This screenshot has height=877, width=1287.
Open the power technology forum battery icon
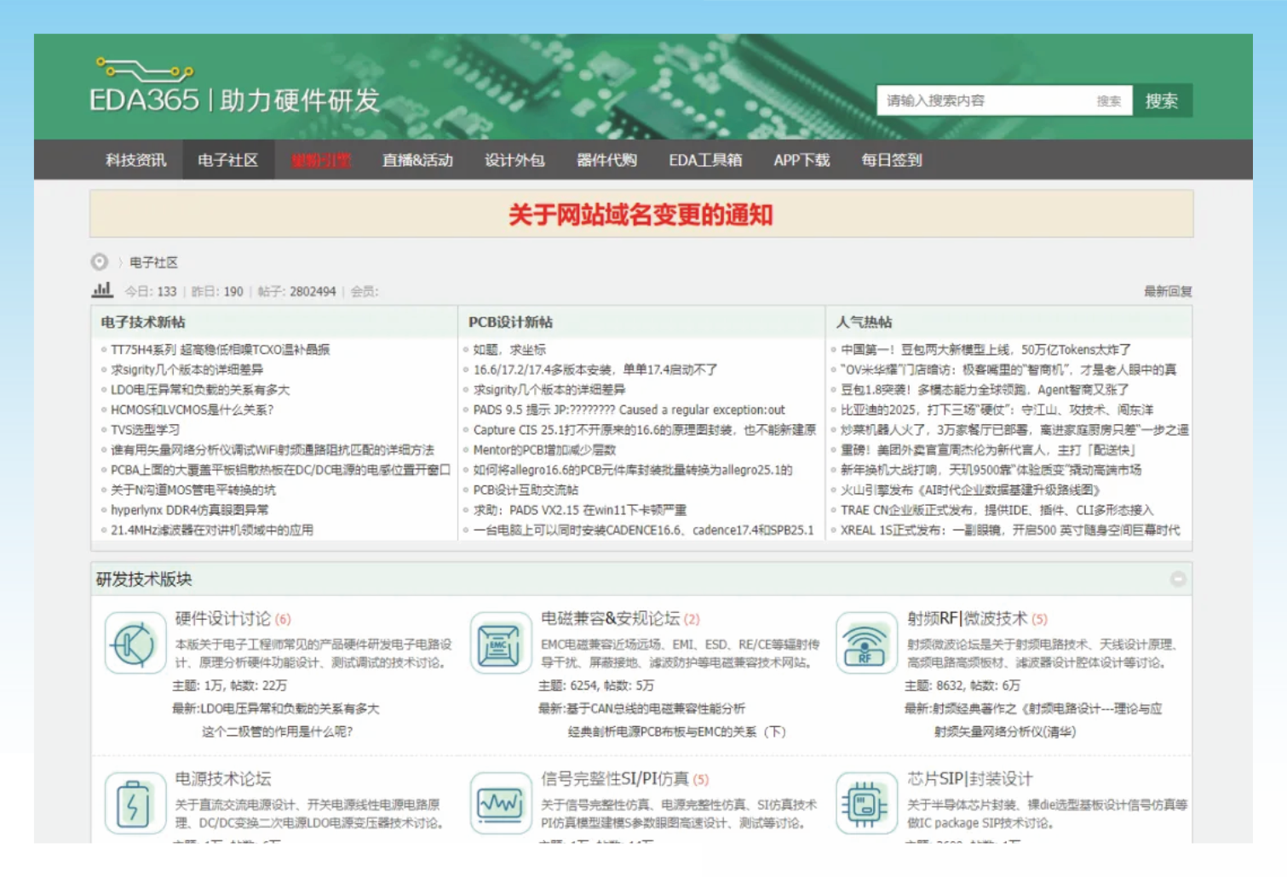(135, 803)
